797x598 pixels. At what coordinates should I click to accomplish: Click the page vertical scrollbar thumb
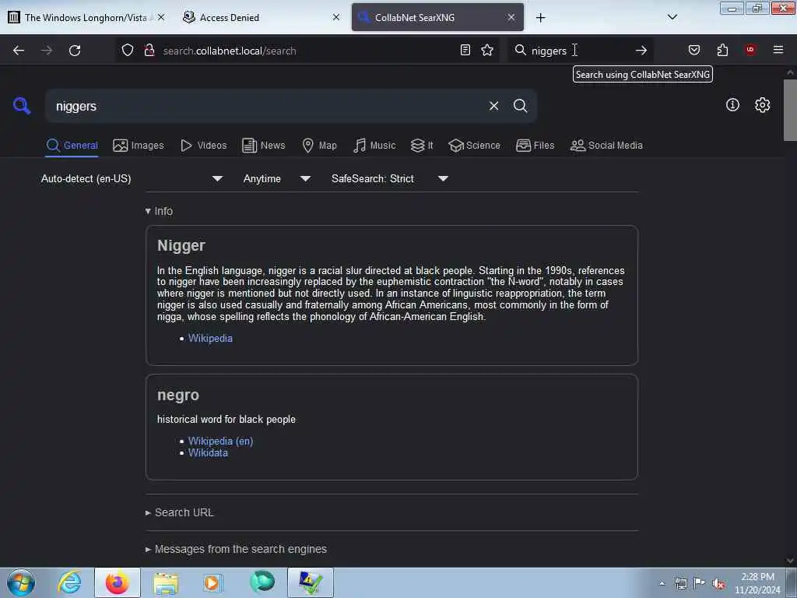point(790,110)
